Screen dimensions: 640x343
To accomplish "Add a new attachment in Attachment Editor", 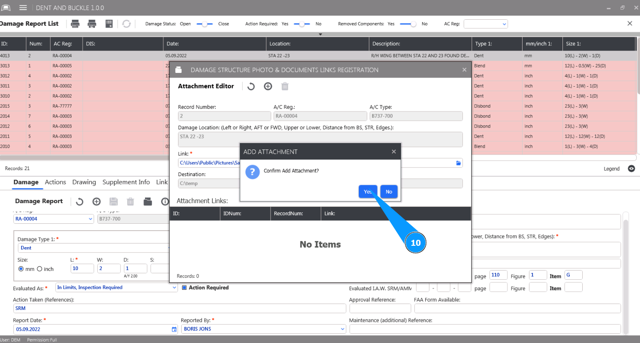I will (x=268, y=86).
